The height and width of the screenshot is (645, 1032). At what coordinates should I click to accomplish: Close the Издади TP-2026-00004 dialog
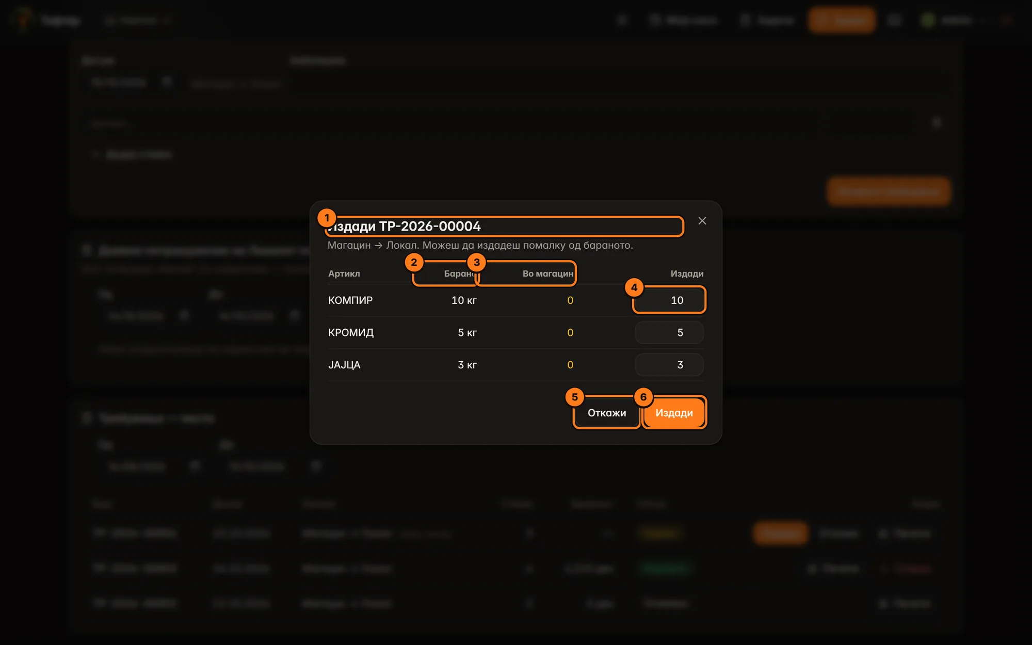click(702, 221)
